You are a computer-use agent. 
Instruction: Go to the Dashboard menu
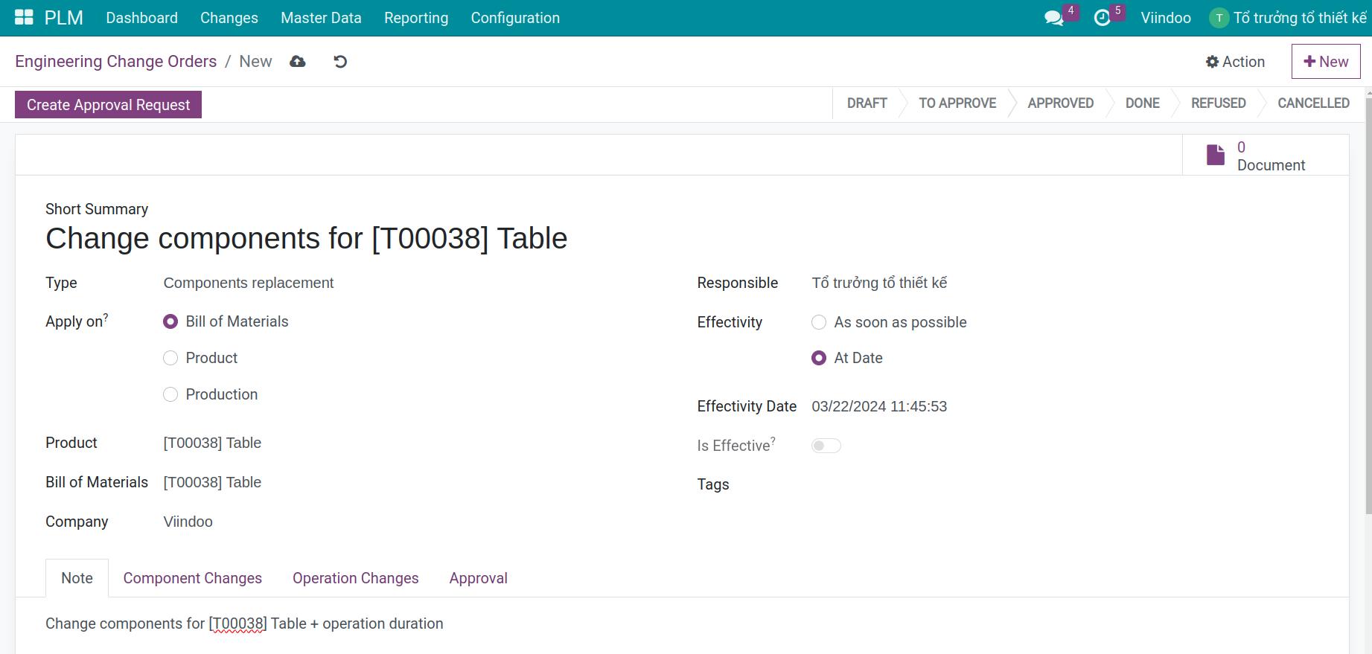141,18
